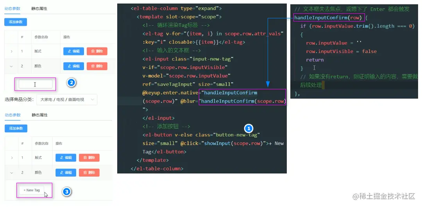Click the 循环渲染Tag标签 comment line
This screenshot has height=207, width=422.
tap(176, 25)
